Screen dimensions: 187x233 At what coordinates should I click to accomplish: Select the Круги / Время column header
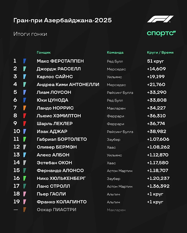[x=160, y=52]
